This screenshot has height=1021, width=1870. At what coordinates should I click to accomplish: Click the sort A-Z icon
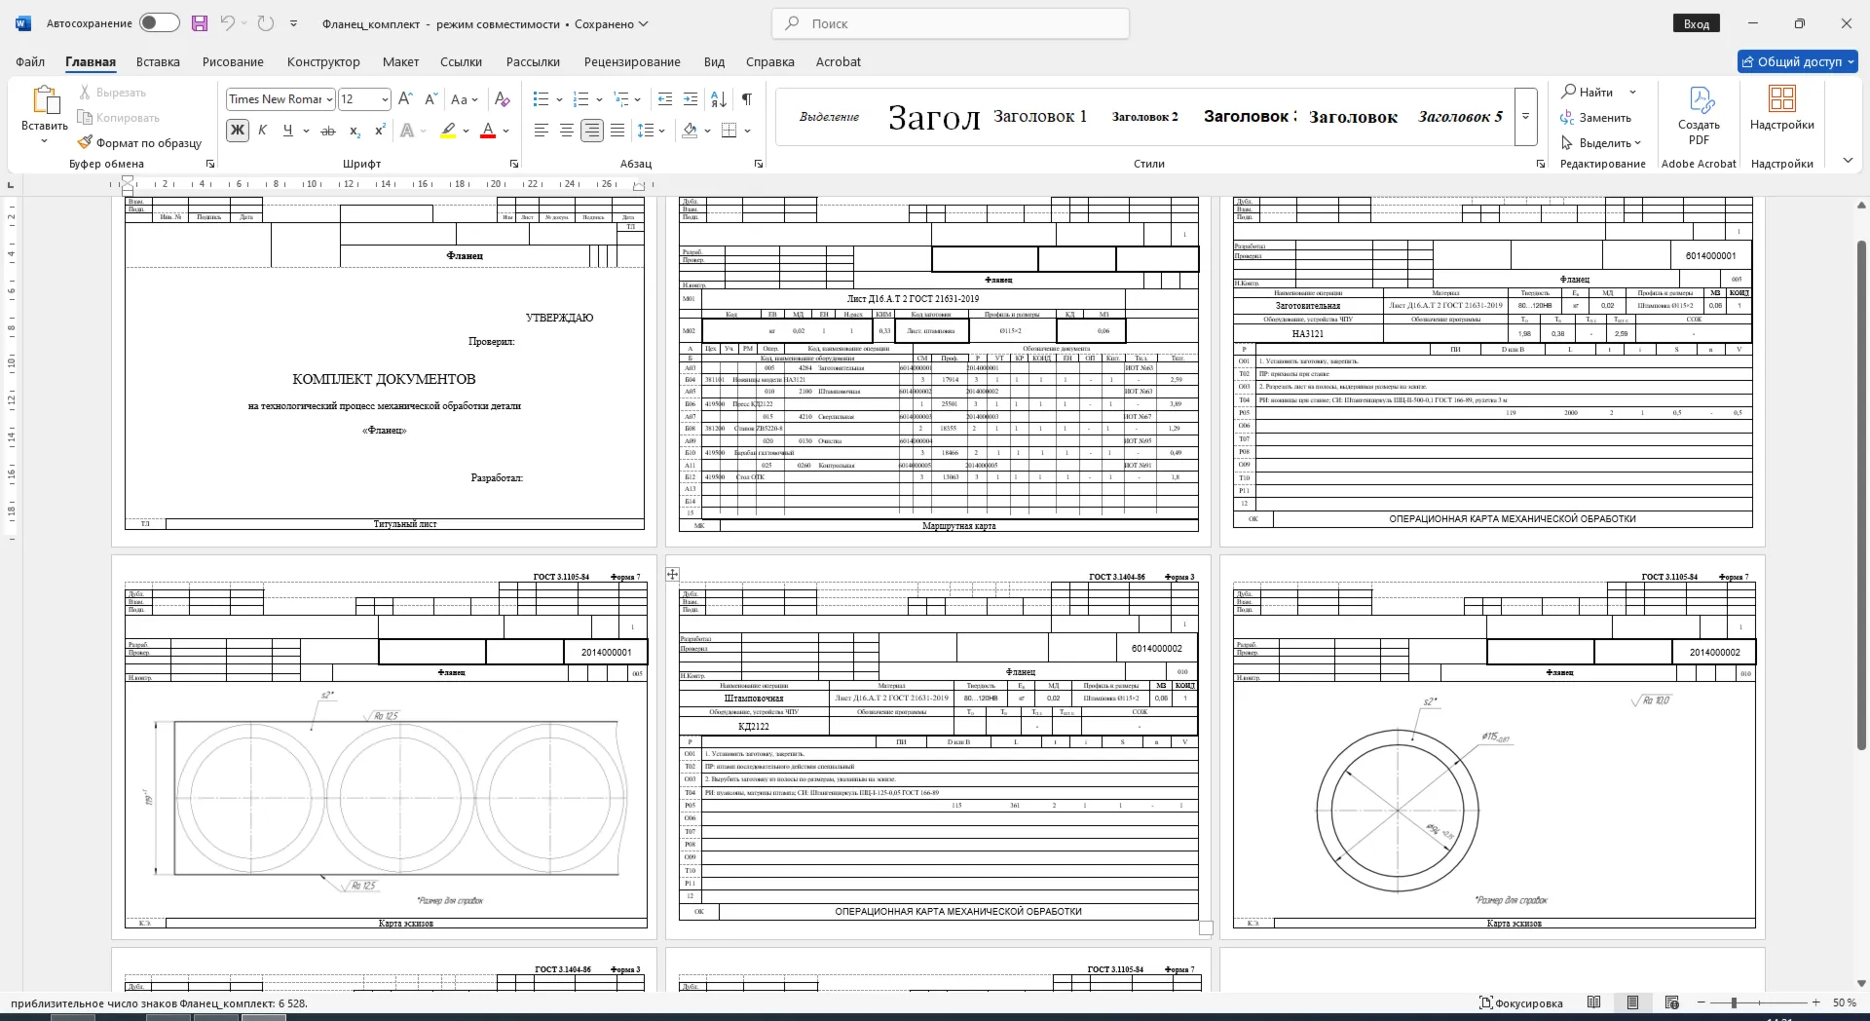(x=719, y=99)
